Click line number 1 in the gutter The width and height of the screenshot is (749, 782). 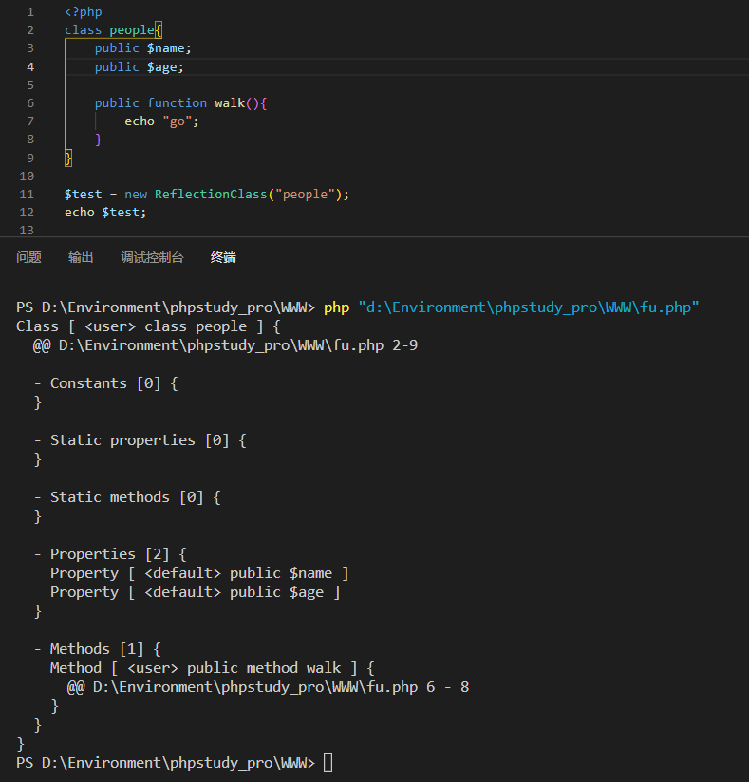click(x=30, y=12)
